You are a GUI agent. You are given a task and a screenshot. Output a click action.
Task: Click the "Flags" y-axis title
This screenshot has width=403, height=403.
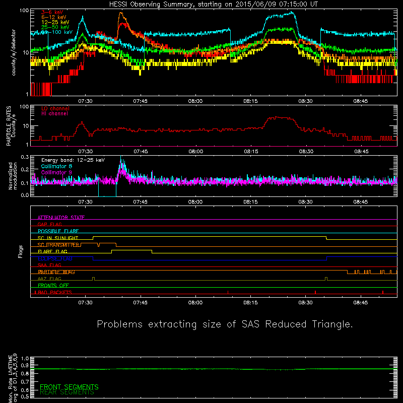[x=21, y=251]
